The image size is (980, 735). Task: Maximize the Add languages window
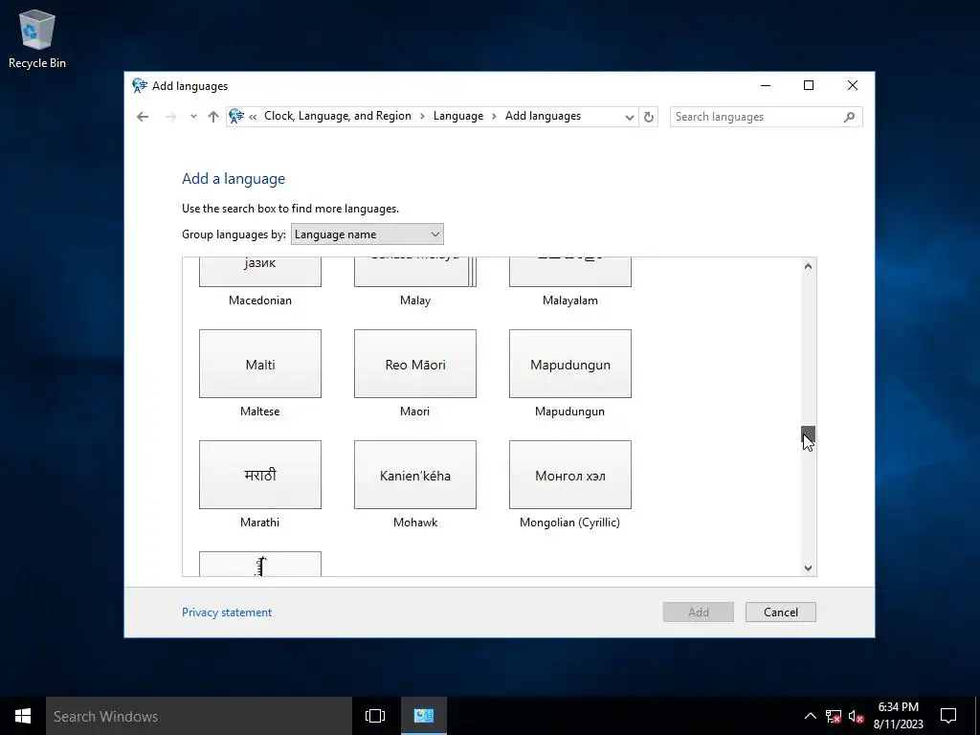(x=809, y=85)
